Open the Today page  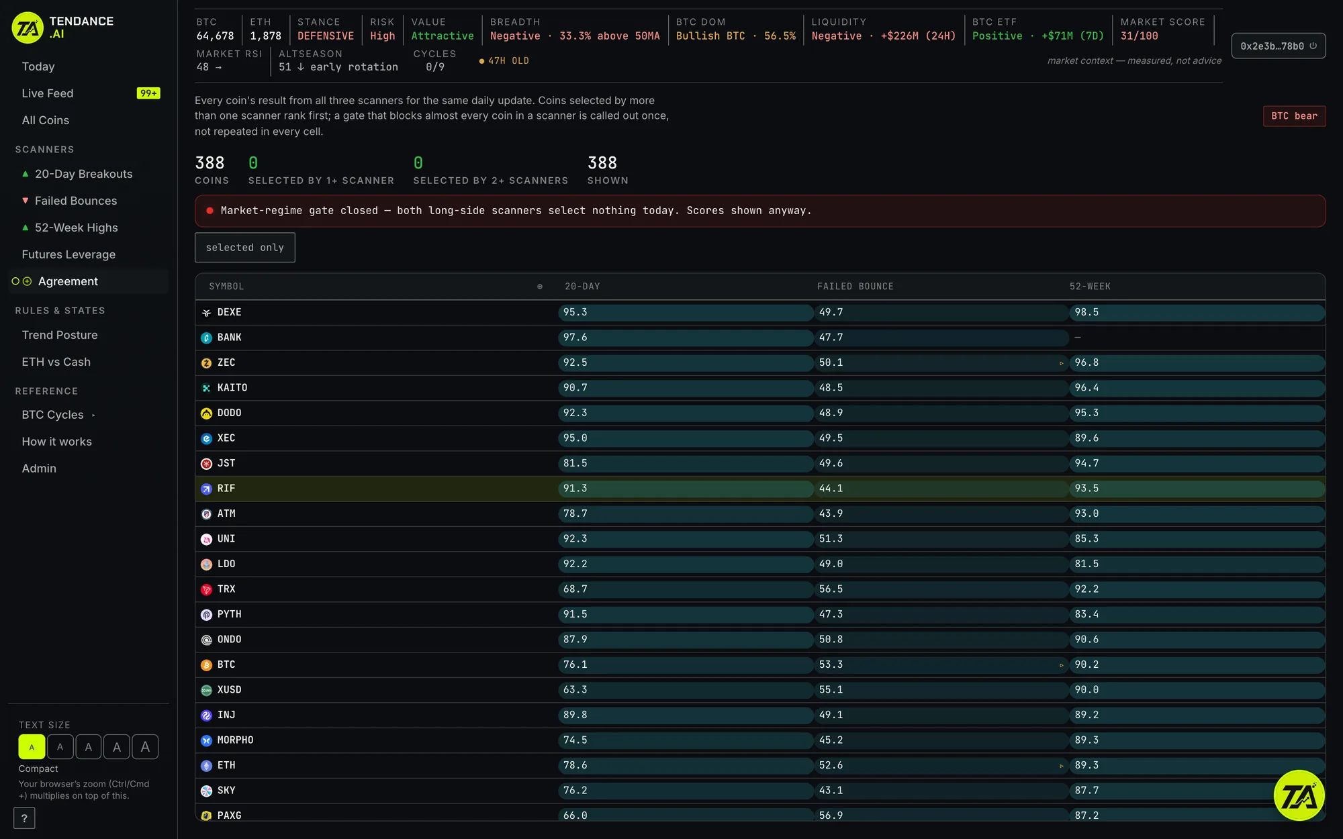[38, 66]
